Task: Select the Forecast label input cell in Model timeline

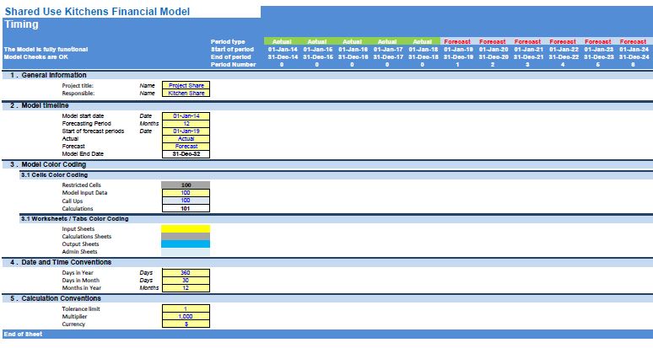Action: (x=186, y=147)
